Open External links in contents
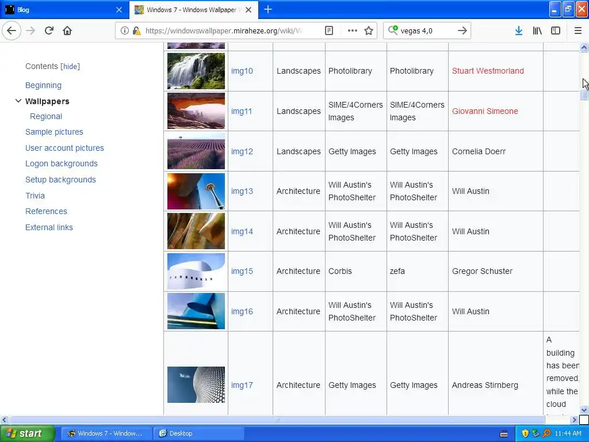589x442 pixels. tap(49, 227)
